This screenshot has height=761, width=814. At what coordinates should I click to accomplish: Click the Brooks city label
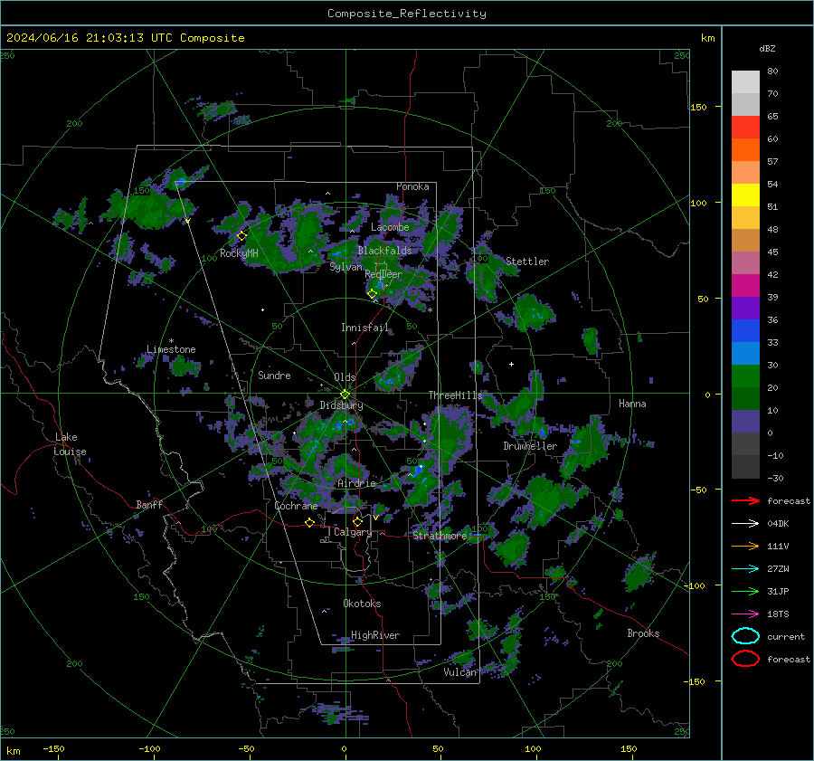click(643, 633)
